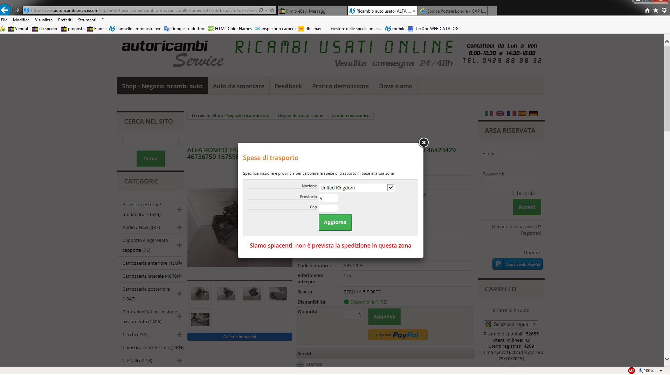Click the Feedback navigation item

click(288, 86)
